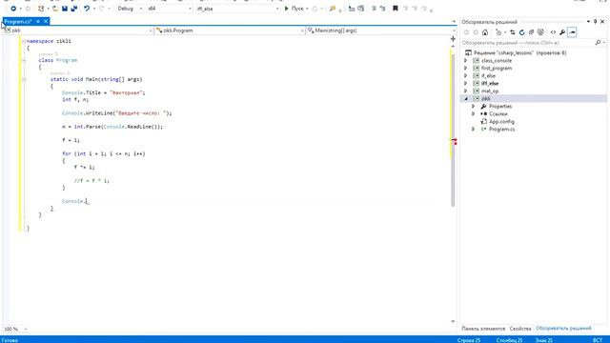Click the open file toolbar icon
The image size is (610, 343).
[55, 9]
